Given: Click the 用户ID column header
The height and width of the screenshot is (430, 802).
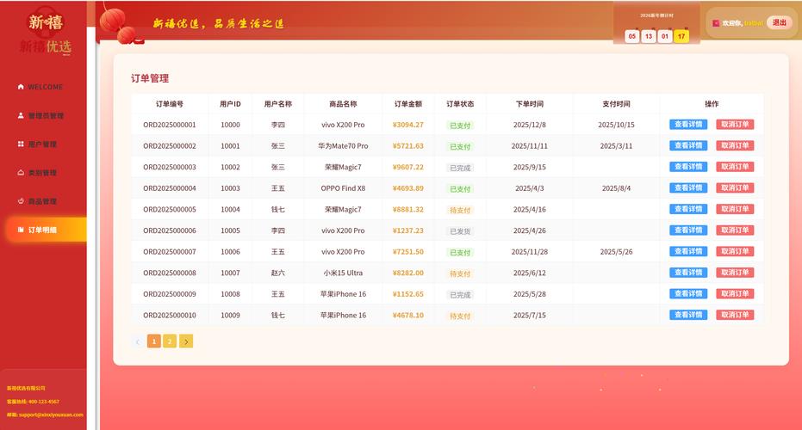Looking at the screenshot, I should click(230, 104).
